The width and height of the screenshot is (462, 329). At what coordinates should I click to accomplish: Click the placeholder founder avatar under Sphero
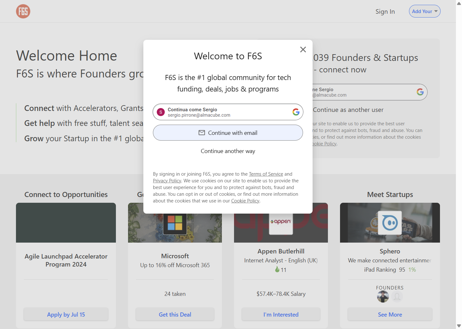pos(397,296)
